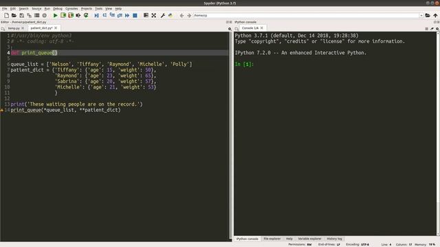Close the patient_dict.py tab
Image resolution: width=440 pixels, height=247 pixels.
[x=56, y=28]
